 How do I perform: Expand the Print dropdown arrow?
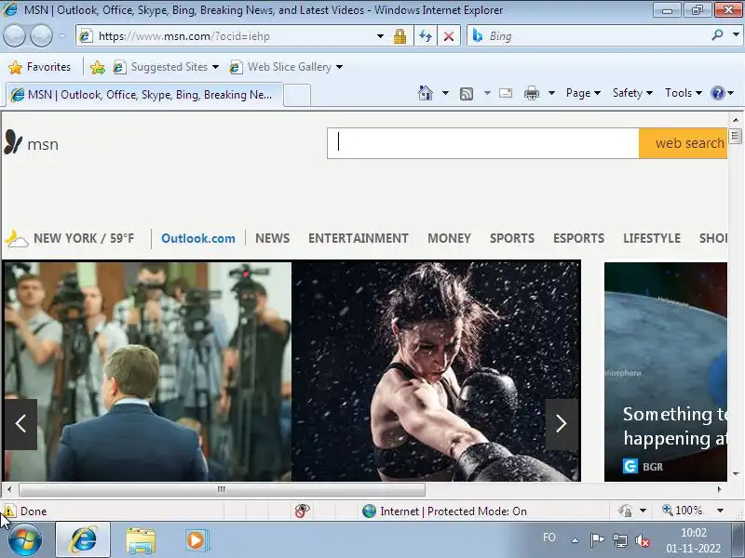pyautogui.click(x=551, y=93)
